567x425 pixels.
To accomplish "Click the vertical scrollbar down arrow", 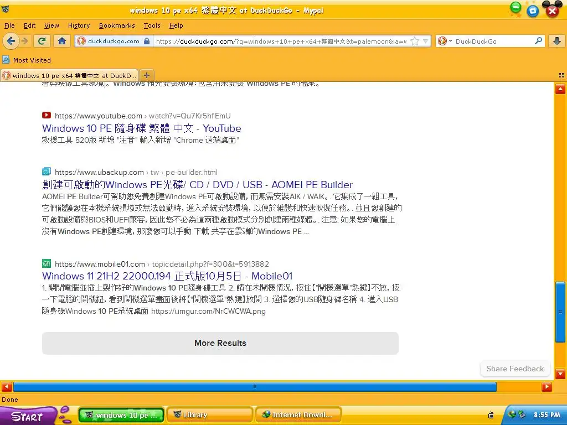I will 560,374.
